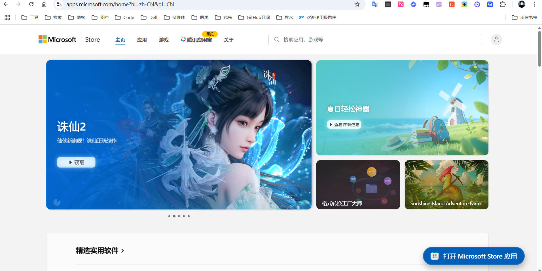
Task: Open the 格式转换工厂大师 card
Action: [x=358, y=185]
